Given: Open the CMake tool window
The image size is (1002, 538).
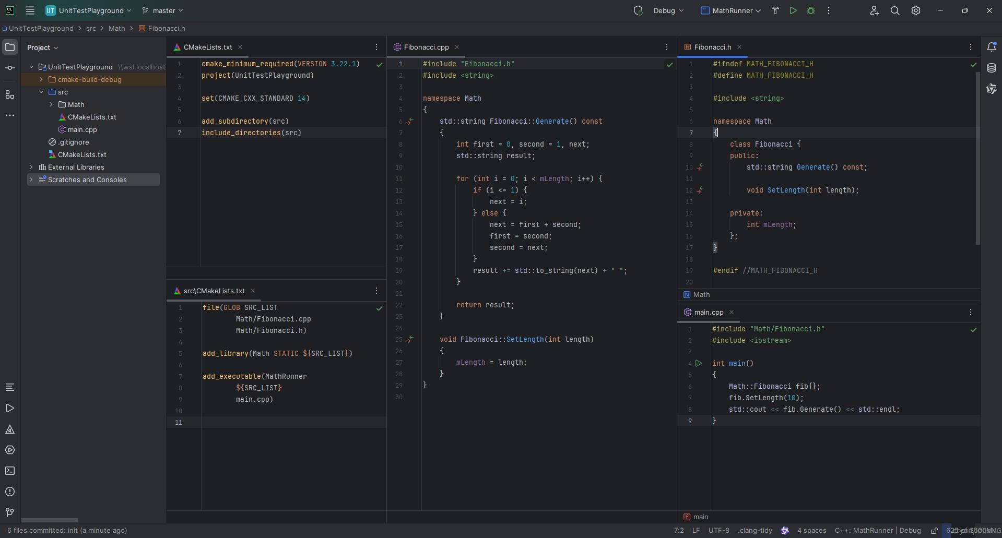Looking at the screenshot, I should click(10, 429).
